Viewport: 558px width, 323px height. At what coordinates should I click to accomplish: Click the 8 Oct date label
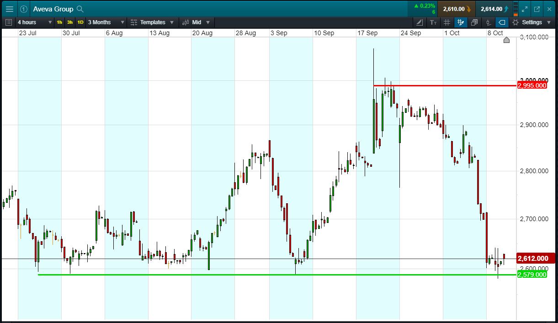[495, 33]
